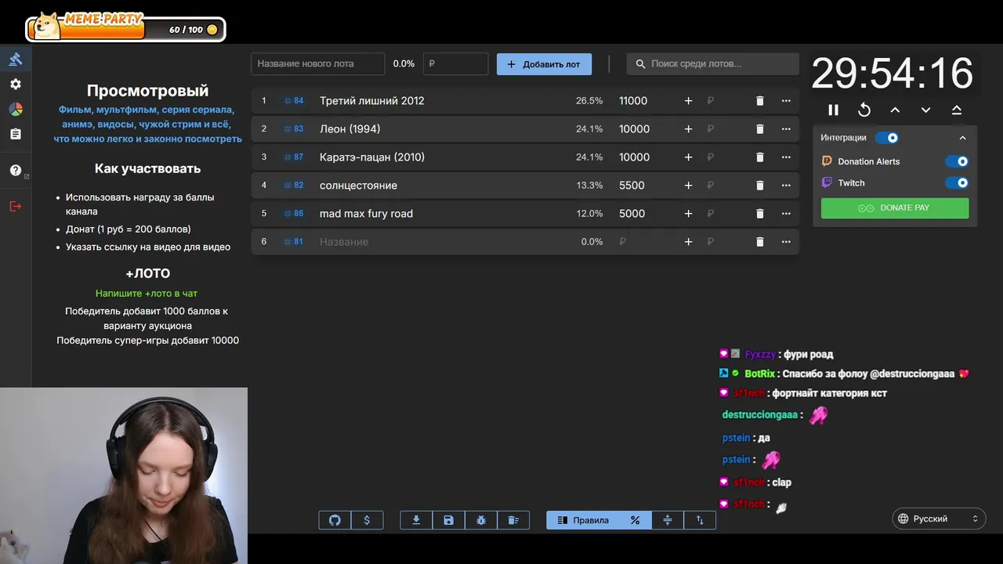Viewport: 1003px width, 564px height.
Task: Delete the empty lot #81 row
Action: (x=759, y=242)
